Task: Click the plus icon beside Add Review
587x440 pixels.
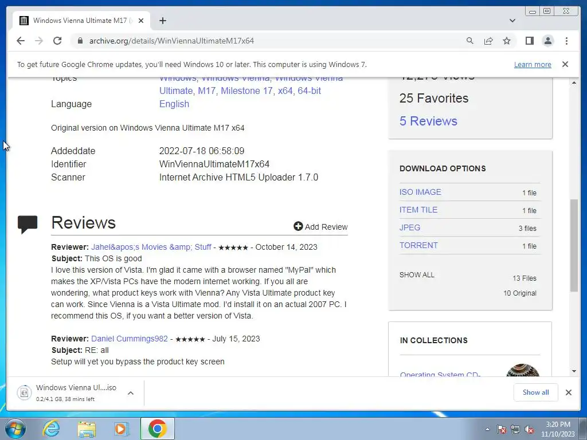Action: pyautogui.click(x=298, y=226)
